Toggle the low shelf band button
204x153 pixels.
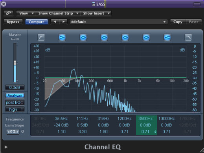62,38
